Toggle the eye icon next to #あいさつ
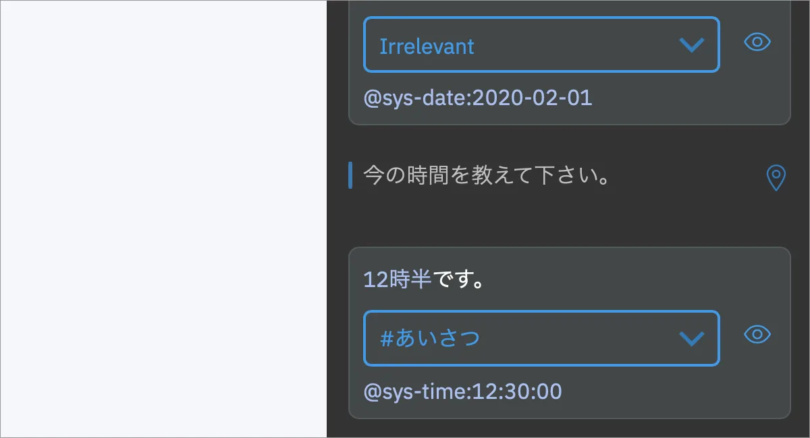Screen dimensions: 810x438 [x=757, y=334]
